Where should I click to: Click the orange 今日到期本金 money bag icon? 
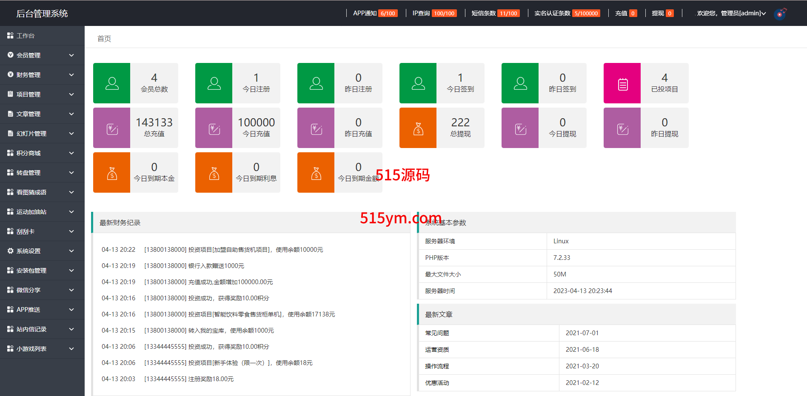[111, 173]
